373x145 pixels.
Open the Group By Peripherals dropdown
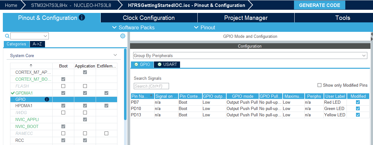point(250,55)
